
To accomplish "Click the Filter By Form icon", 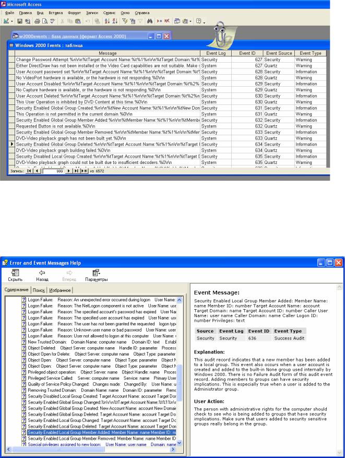I will tap(133, 21).
